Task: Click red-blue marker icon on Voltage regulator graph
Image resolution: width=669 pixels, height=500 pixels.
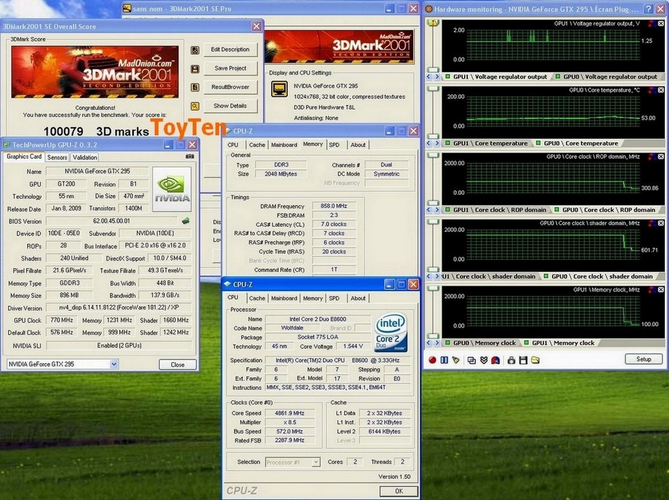Action: (652, 24)
